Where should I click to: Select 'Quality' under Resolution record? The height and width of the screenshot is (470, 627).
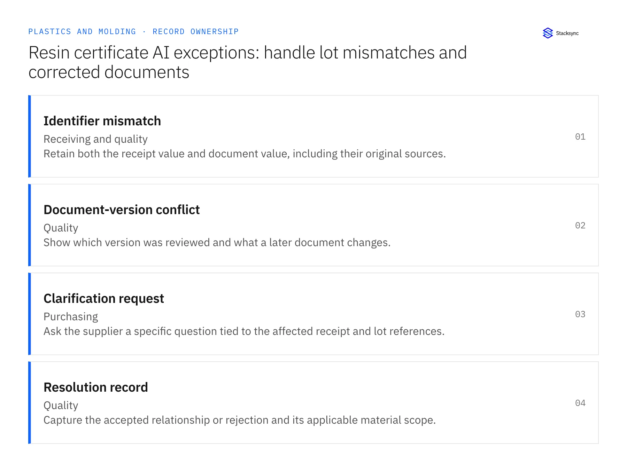(x=61, y=405)
